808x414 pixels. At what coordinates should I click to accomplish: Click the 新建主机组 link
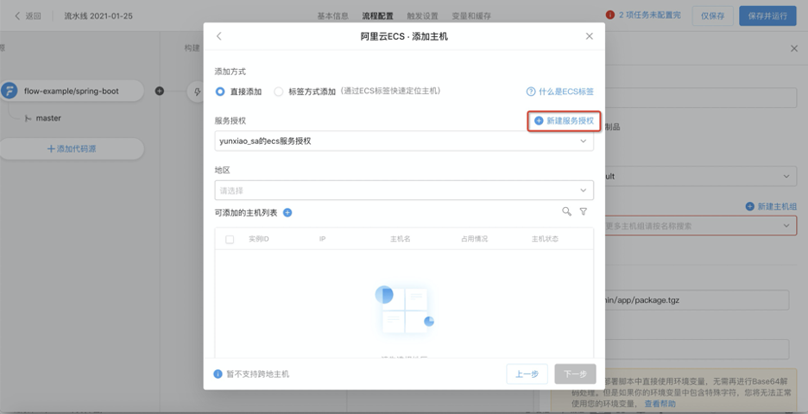tap(771, 206)
